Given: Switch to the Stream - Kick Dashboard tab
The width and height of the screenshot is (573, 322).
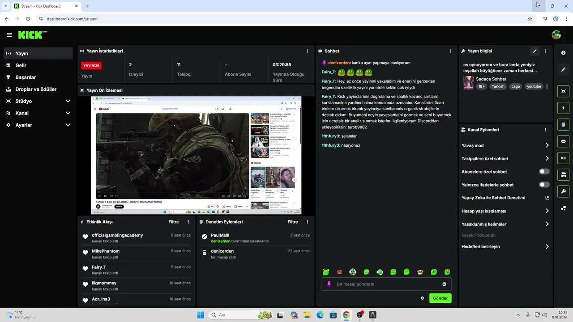Looking at the screenshot, I should click(x=46, y=6).
